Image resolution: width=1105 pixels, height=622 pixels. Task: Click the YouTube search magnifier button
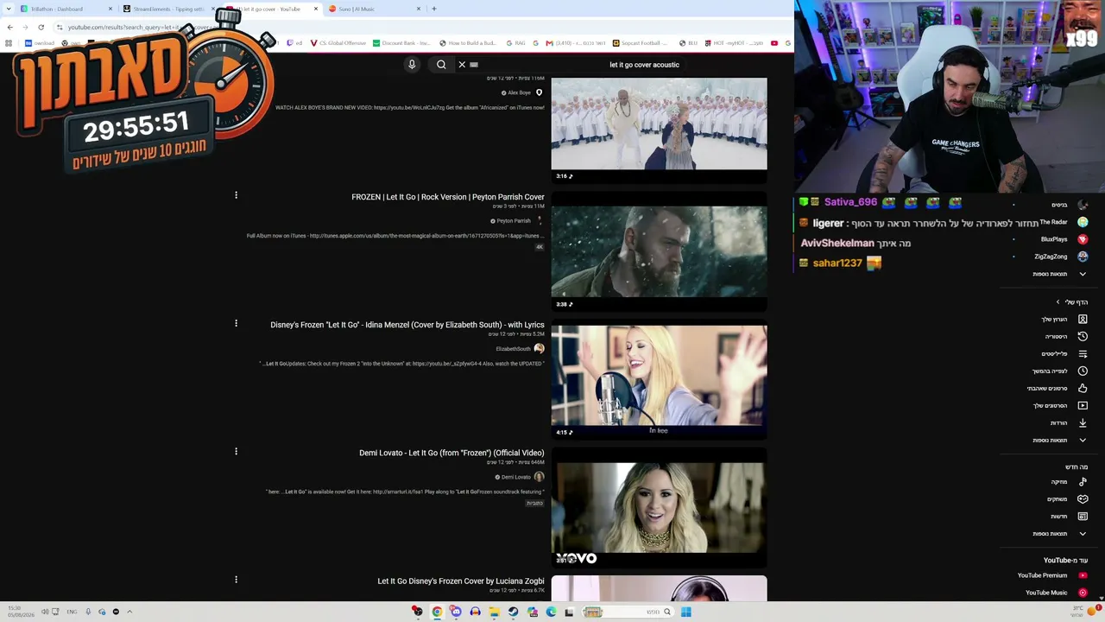point(441,65)
